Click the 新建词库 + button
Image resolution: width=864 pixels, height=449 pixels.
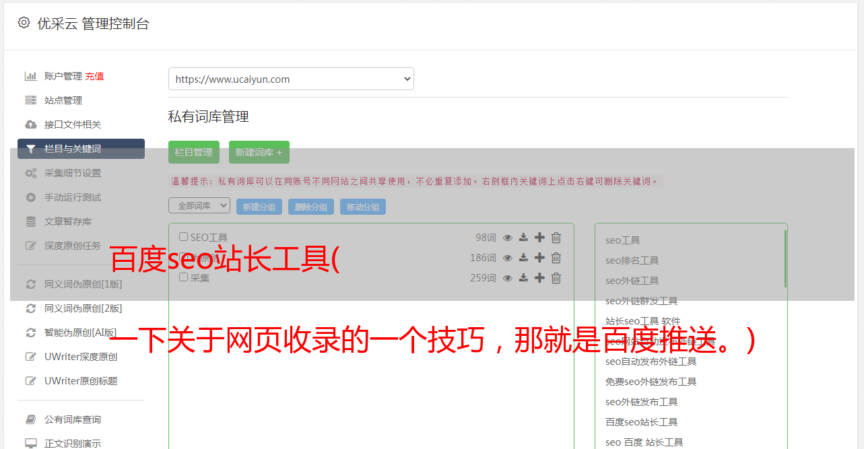tap(259, 152)
